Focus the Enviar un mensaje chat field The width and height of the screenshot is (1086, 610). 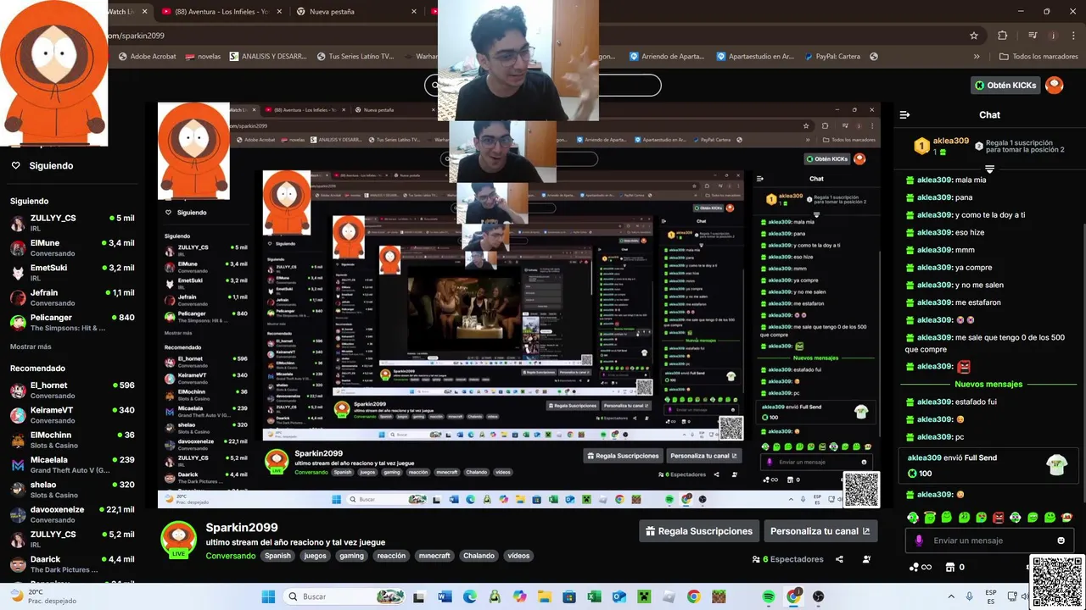989,541
